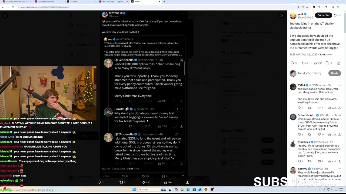346x194 pixels.
Task: Open a new browser tab with the plus button
Action: 164,2
